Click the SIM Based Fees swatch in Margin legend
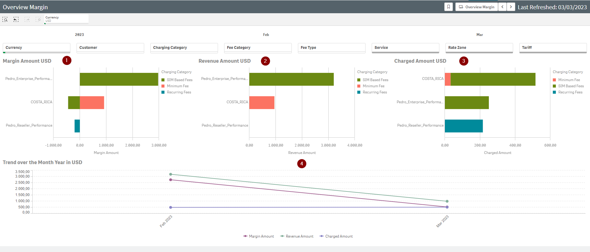 point(163,80)
